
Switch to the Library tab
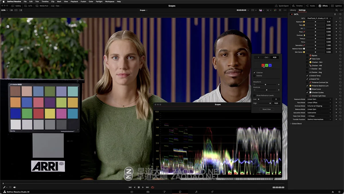tap(293, 10)
